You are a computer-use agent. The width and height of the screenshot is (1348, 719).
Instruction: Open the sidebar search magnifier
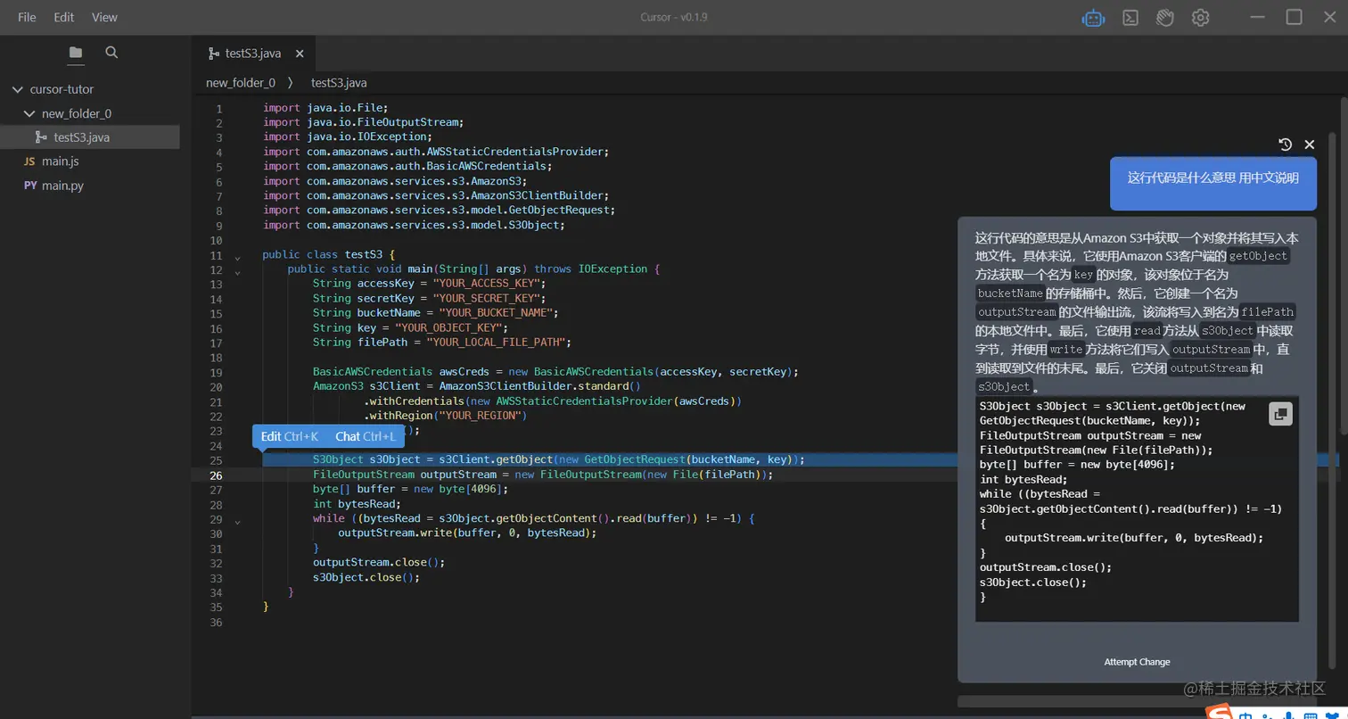tap(111, 53)
